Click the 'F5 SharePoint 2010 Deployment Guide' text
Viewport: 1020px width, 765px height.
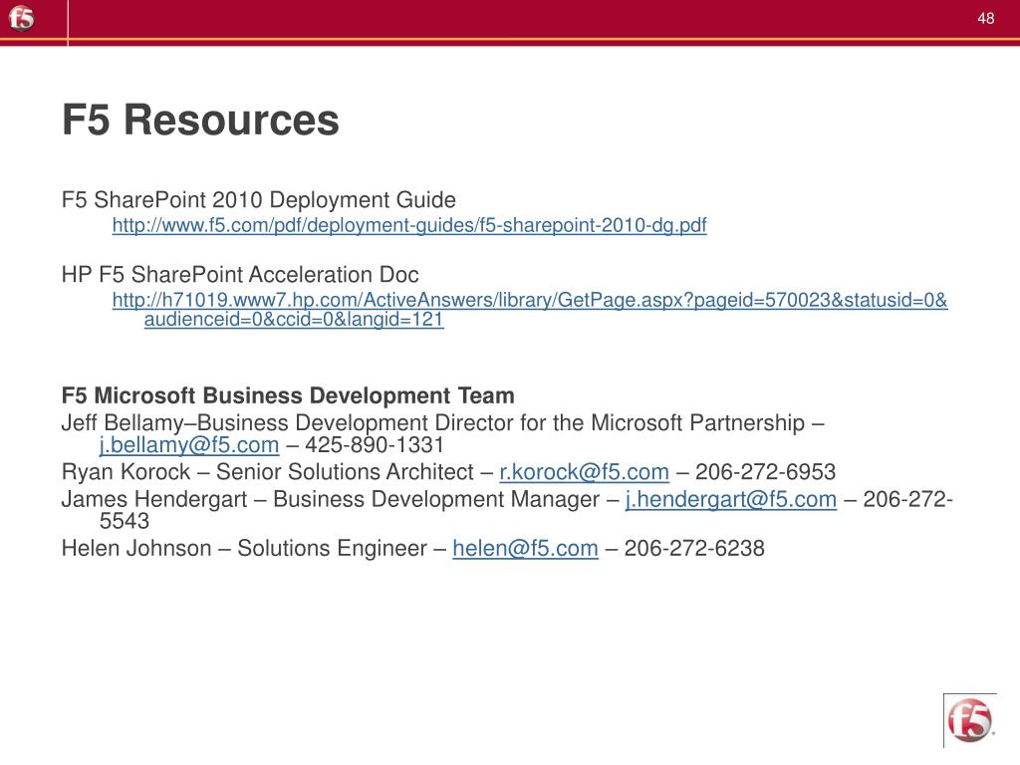[259, 199]
